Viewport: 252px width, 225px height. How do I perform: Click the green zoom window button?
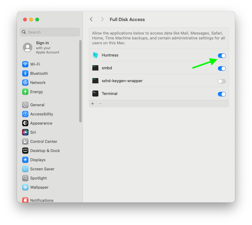click(37, 20)
